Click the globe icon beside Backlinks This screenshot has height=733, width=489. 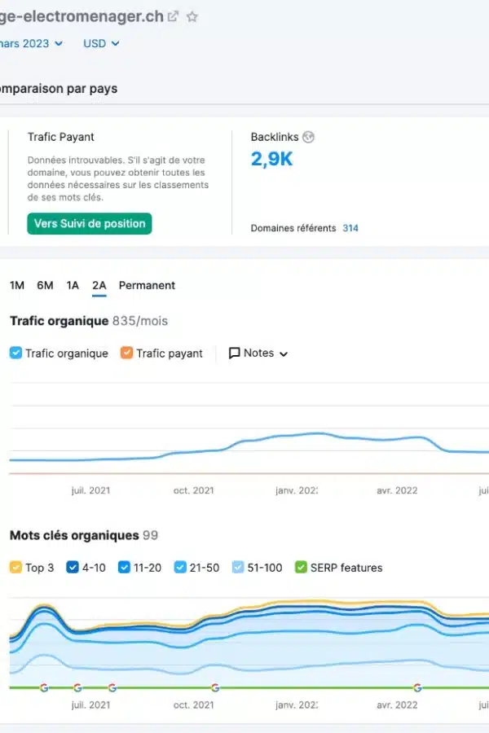pos(308,138)
